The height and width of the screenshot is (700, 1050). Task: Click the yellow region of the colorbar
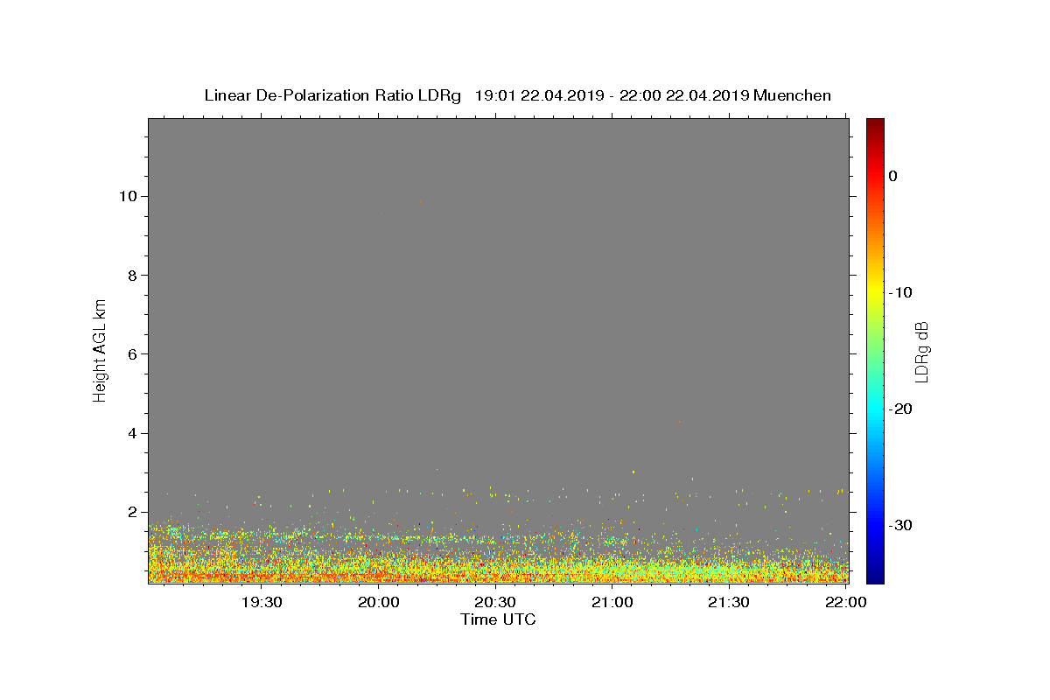tap(875, 292)
